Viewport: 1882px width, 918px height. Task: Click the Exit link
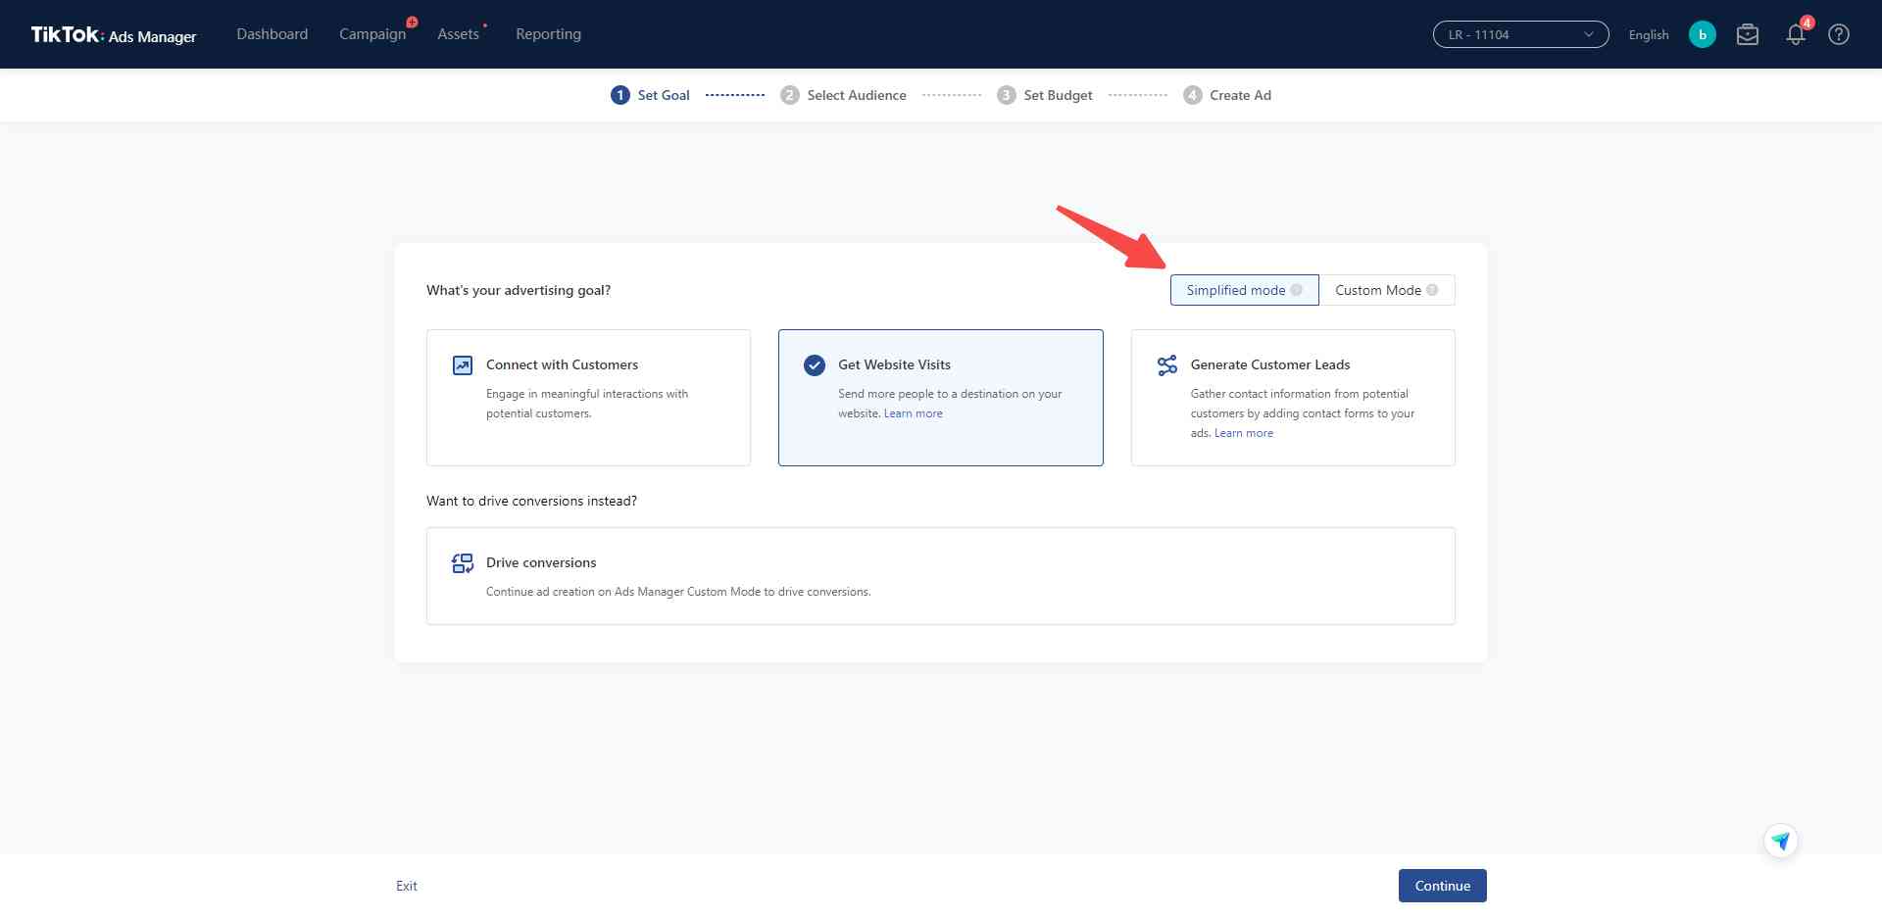pyautogui.click(x=406, y=886)
